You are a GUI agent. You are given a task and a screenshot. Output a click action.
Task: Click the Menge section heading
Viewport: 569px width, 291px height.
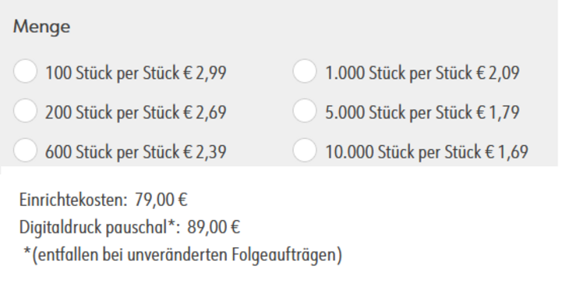click(42, 27)
